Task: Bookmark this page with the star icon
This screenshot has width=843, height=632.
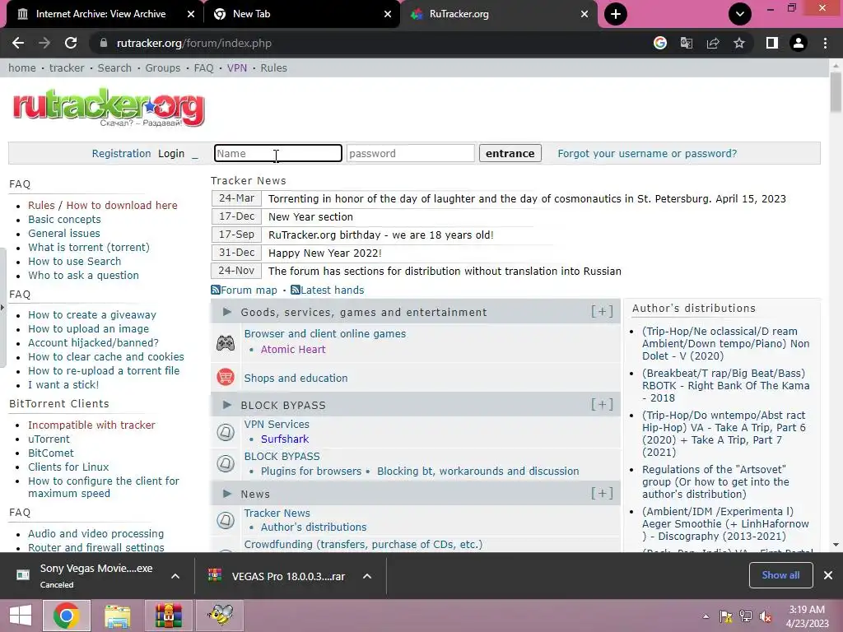Action: 739,43
